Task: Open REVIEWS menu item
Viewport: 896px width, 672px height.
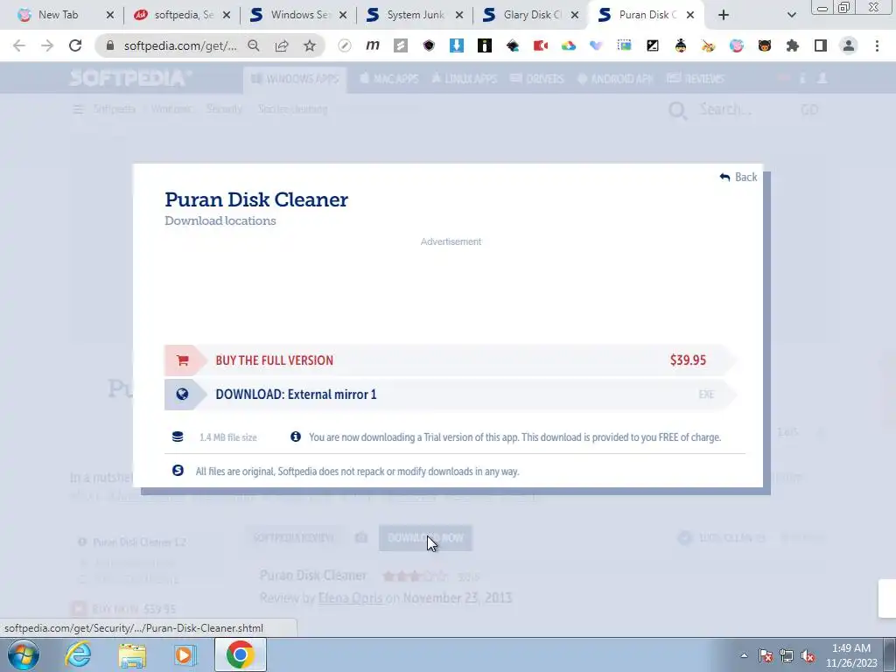Action: point(696,79)
